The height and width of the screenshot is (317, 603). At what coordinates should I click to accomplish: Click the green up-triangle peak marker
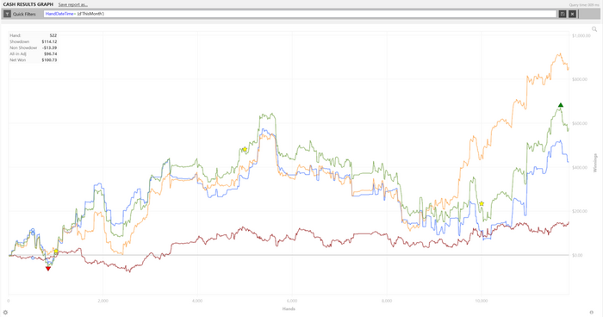(561, 105)
